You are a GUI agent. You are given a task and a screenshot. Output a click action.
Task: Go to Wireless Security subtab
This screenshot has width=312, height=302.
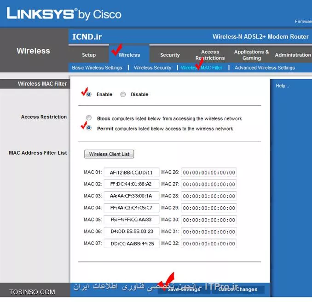(x=152, y=68)
